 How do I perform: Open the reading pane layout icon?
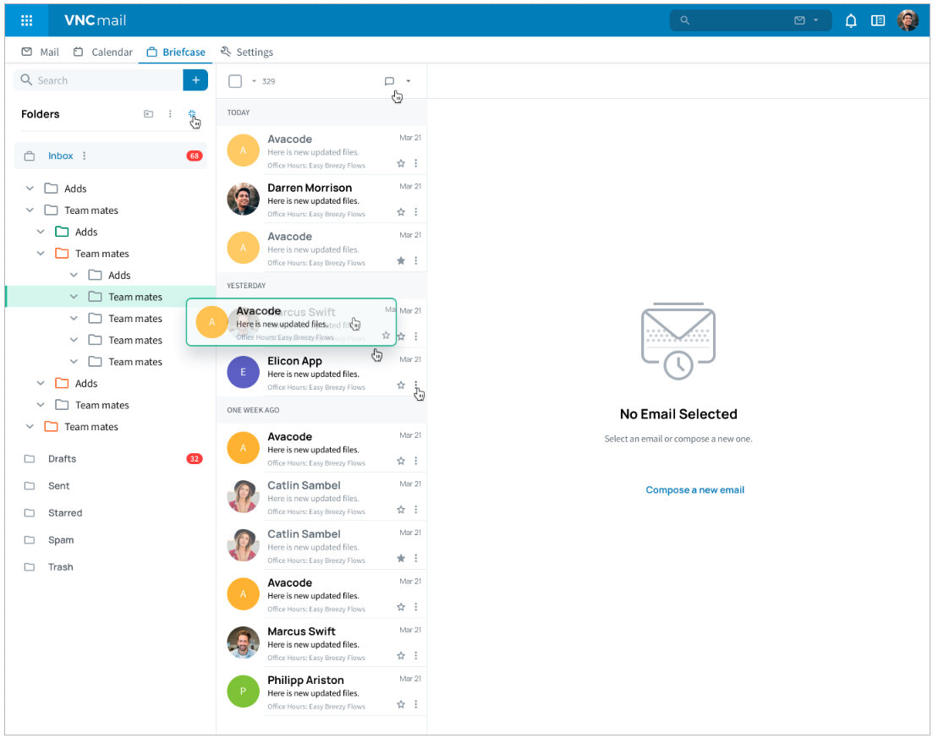click(x=878, y=20)
